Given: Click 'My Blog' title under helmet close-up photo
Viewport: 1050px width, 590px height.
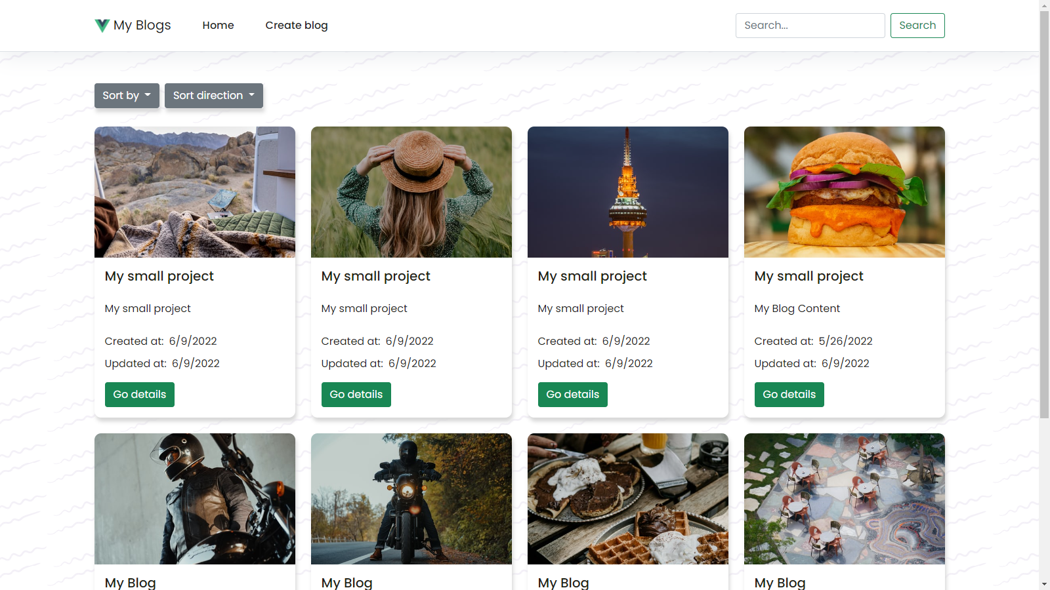Looking at the screenshot, I should click(x=131, y=583).
